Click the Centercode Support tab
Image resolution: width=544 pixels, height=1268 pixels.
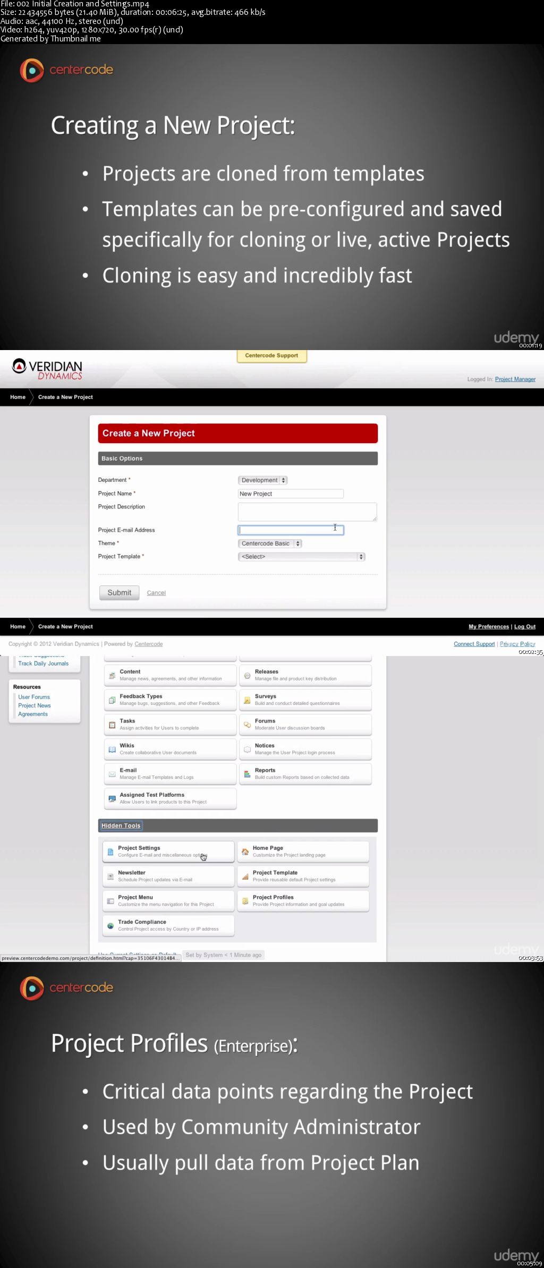[x=271, y=356]
